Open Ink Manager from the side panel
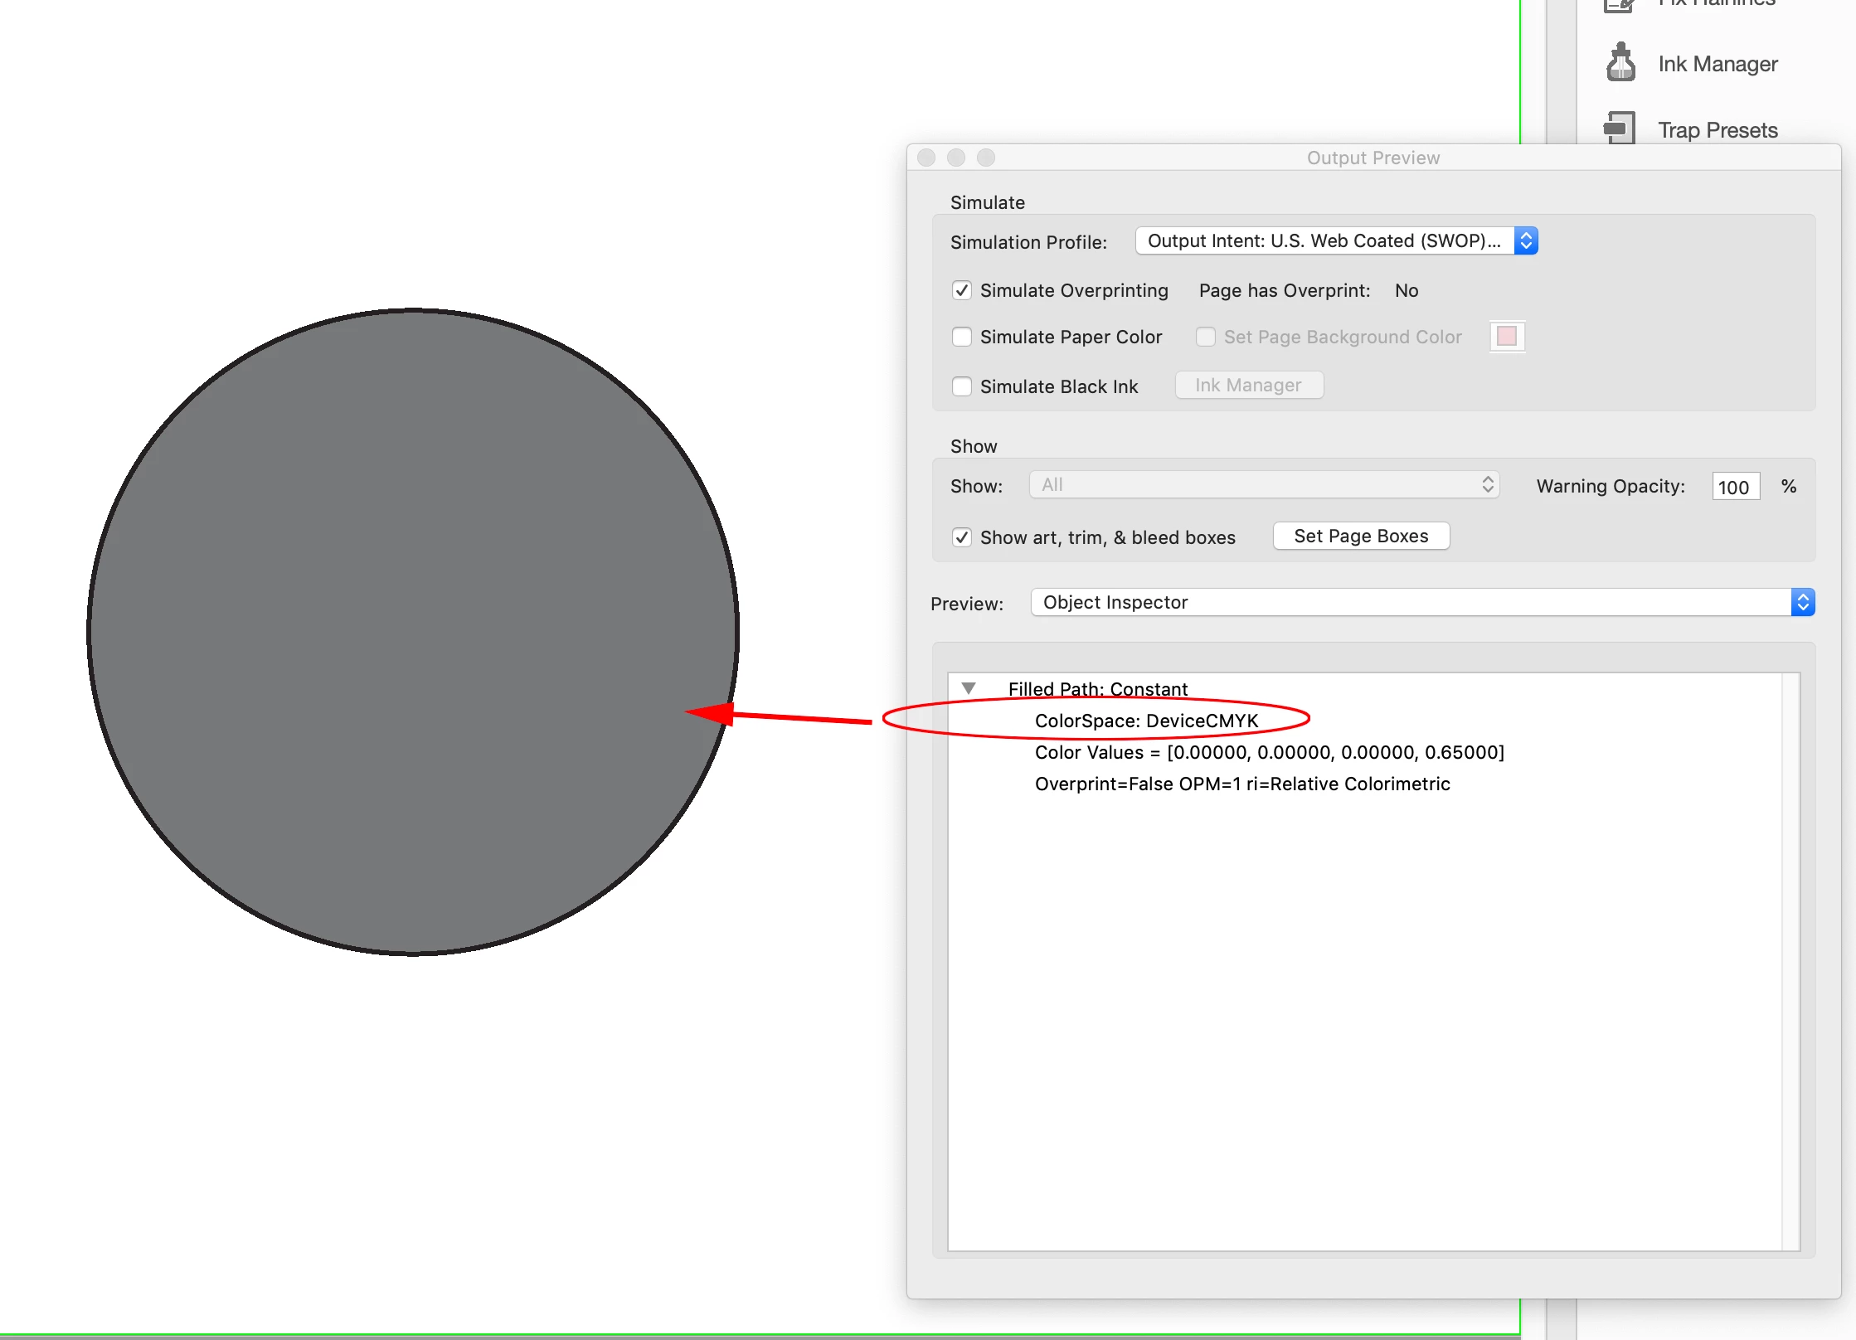 click(x=1717, y=64)
